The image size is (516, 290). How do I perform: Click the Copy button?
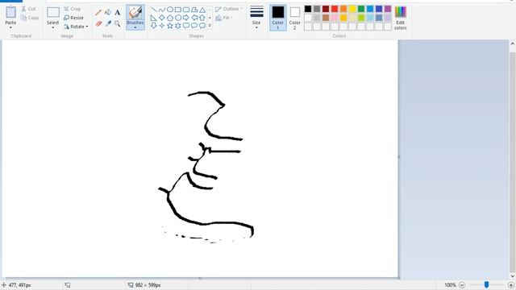coord(29,18)
